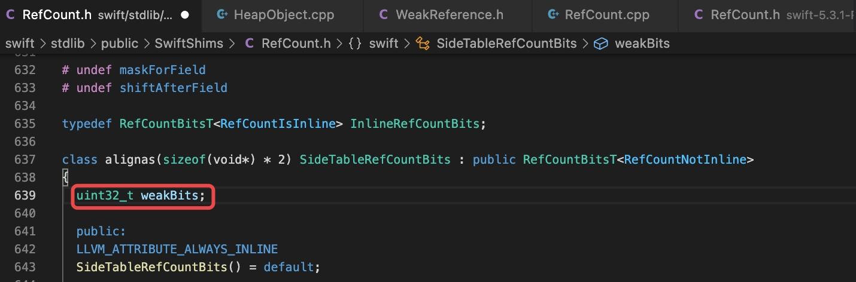Switch to the HeapObject.cpp tab
Screen dimensions: 856x282
(283, 15)
